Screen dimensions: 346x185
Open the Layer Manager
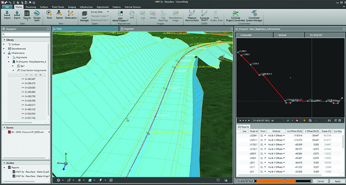tap(84, 16)
